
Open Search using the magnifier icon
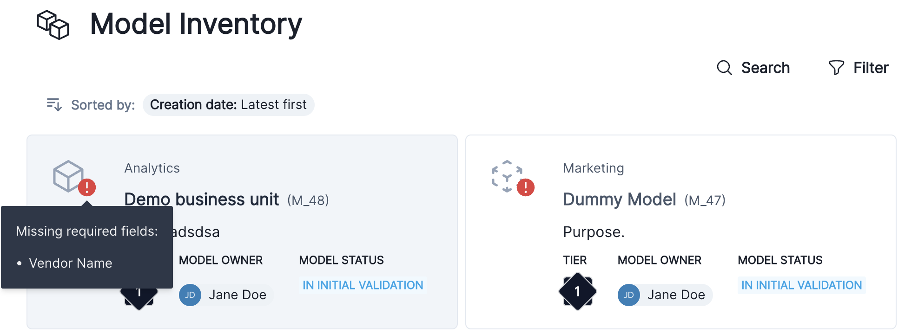pos(724,68)
